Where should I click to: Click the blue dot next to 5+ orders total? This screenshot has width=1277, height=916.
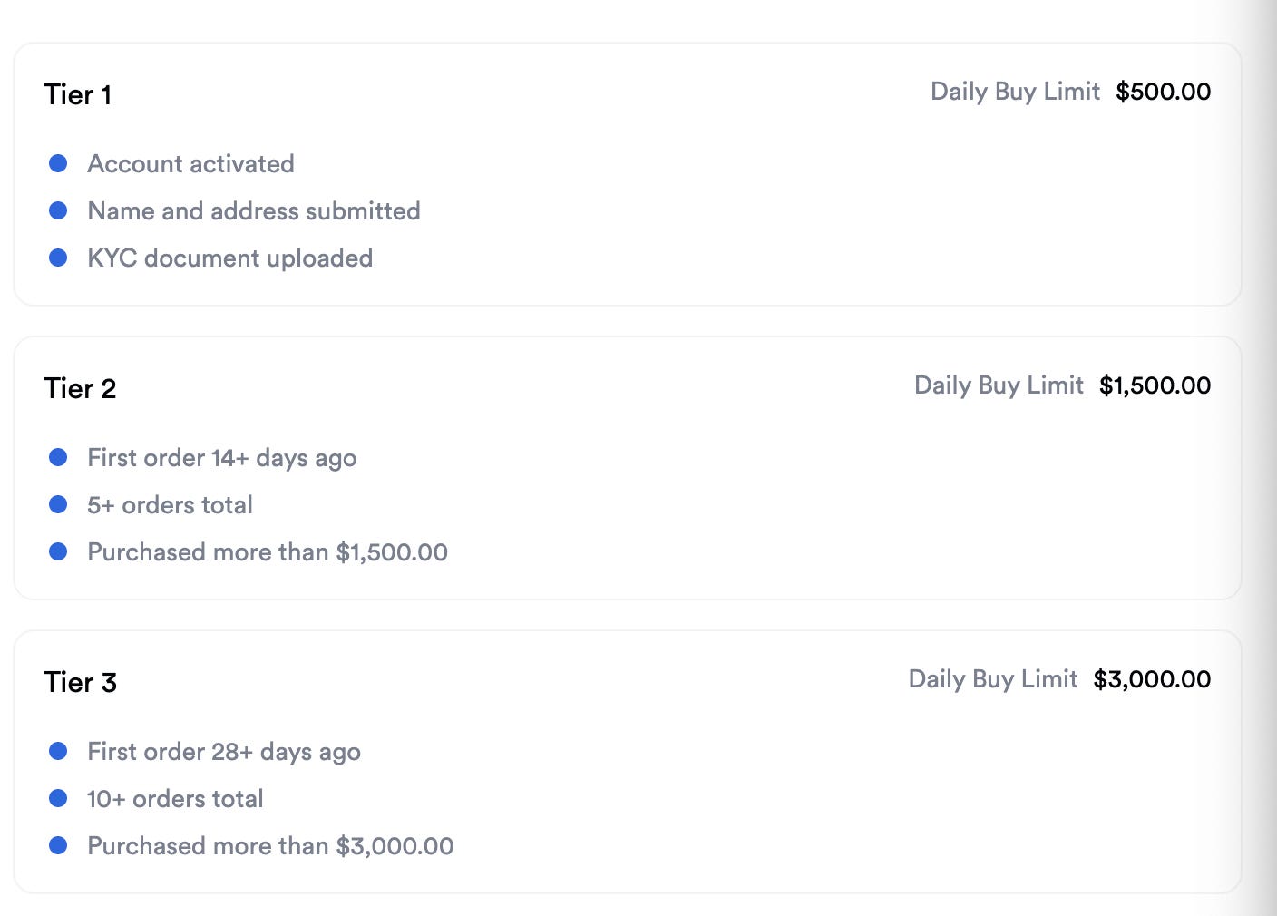click(x=58, y=504)
